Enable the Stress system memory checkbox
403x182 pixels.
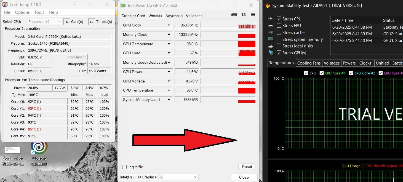279,39
